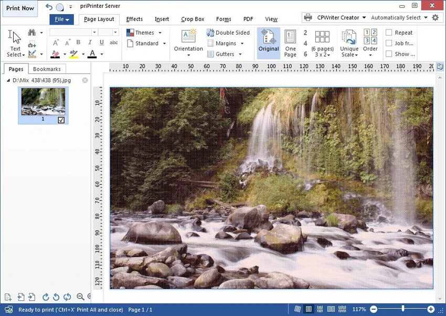Toggle italic formatting I icon

(x=90, y=43)
